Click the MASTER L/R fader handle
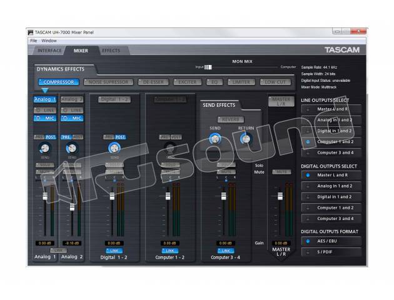Image resolution: width=394 pixels, height=300 pixels. pyautogui.click(x=280, y=196)
